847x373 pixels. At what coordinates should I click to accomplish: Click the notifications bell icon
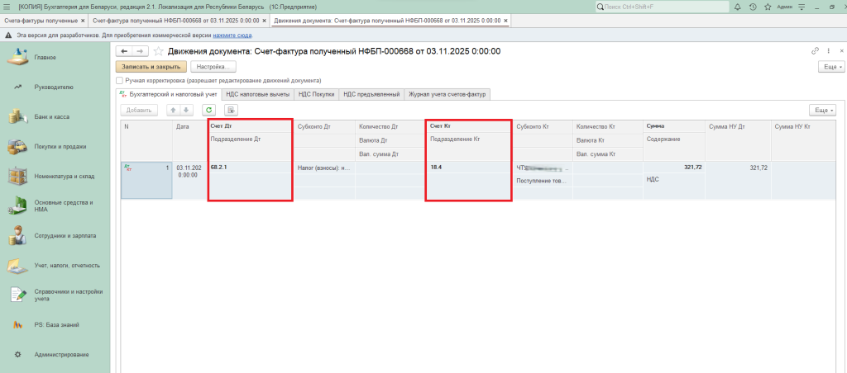point(739,7)
